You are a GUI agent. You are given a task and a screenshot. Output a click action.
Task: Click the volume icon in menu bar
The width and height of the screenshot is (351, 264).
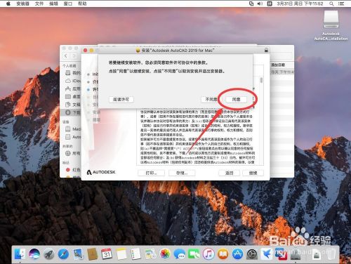point(260,4)
